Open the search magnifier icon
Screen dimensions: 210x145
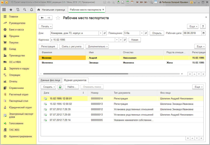pyautogui.click(x=25, y=10)
